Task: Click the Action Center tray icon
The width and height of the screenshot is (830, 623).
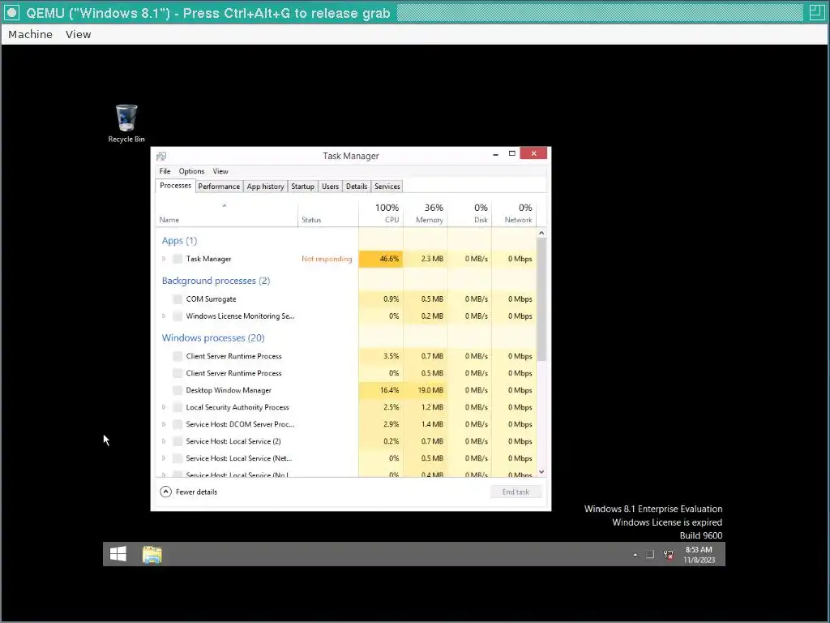Action: point(650,554)
